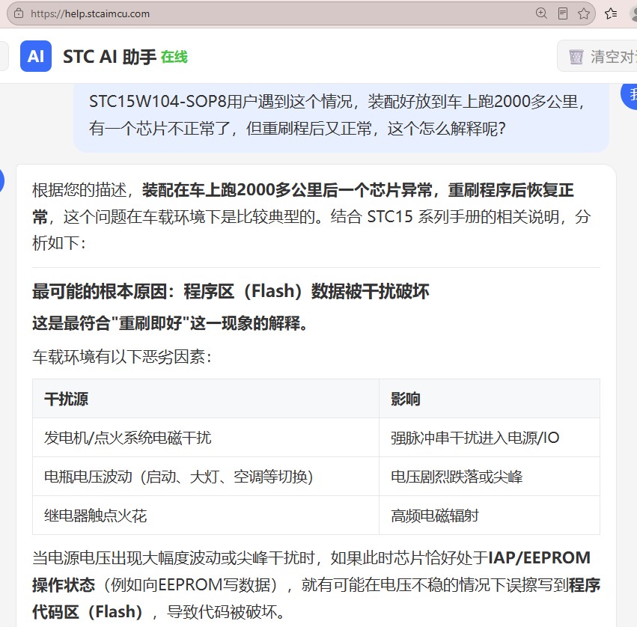Click the zoom magnifier icon in address bar

click(541, 13)
